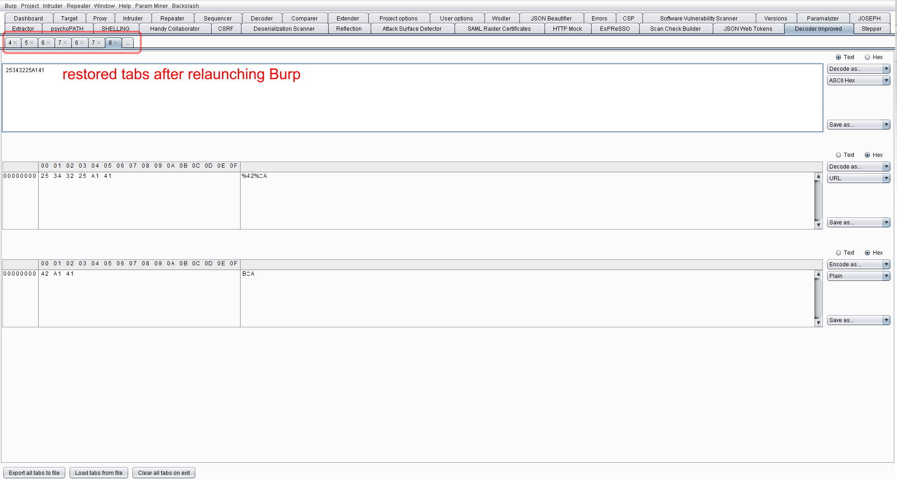
Task: Open the URL decoding dropdown
Action: pyautogui.click(x=859, y=178)
